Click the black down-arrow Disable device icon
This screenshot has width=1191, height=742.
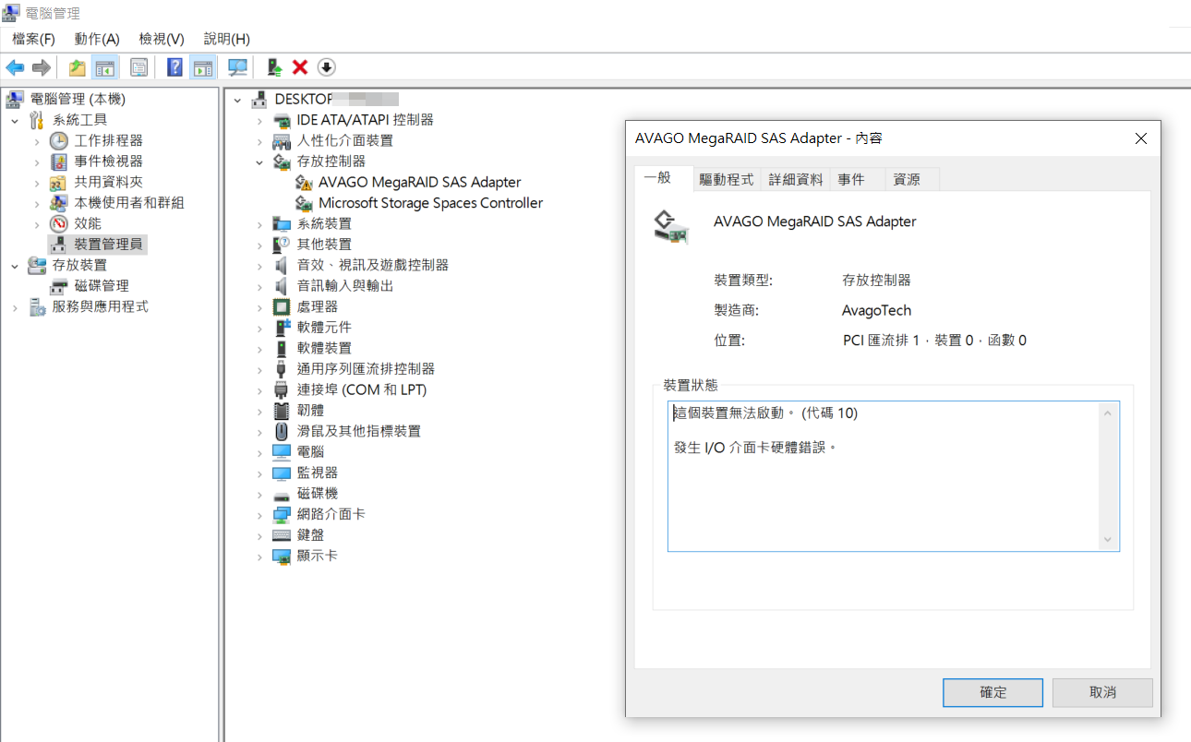(x=327, y=67)
